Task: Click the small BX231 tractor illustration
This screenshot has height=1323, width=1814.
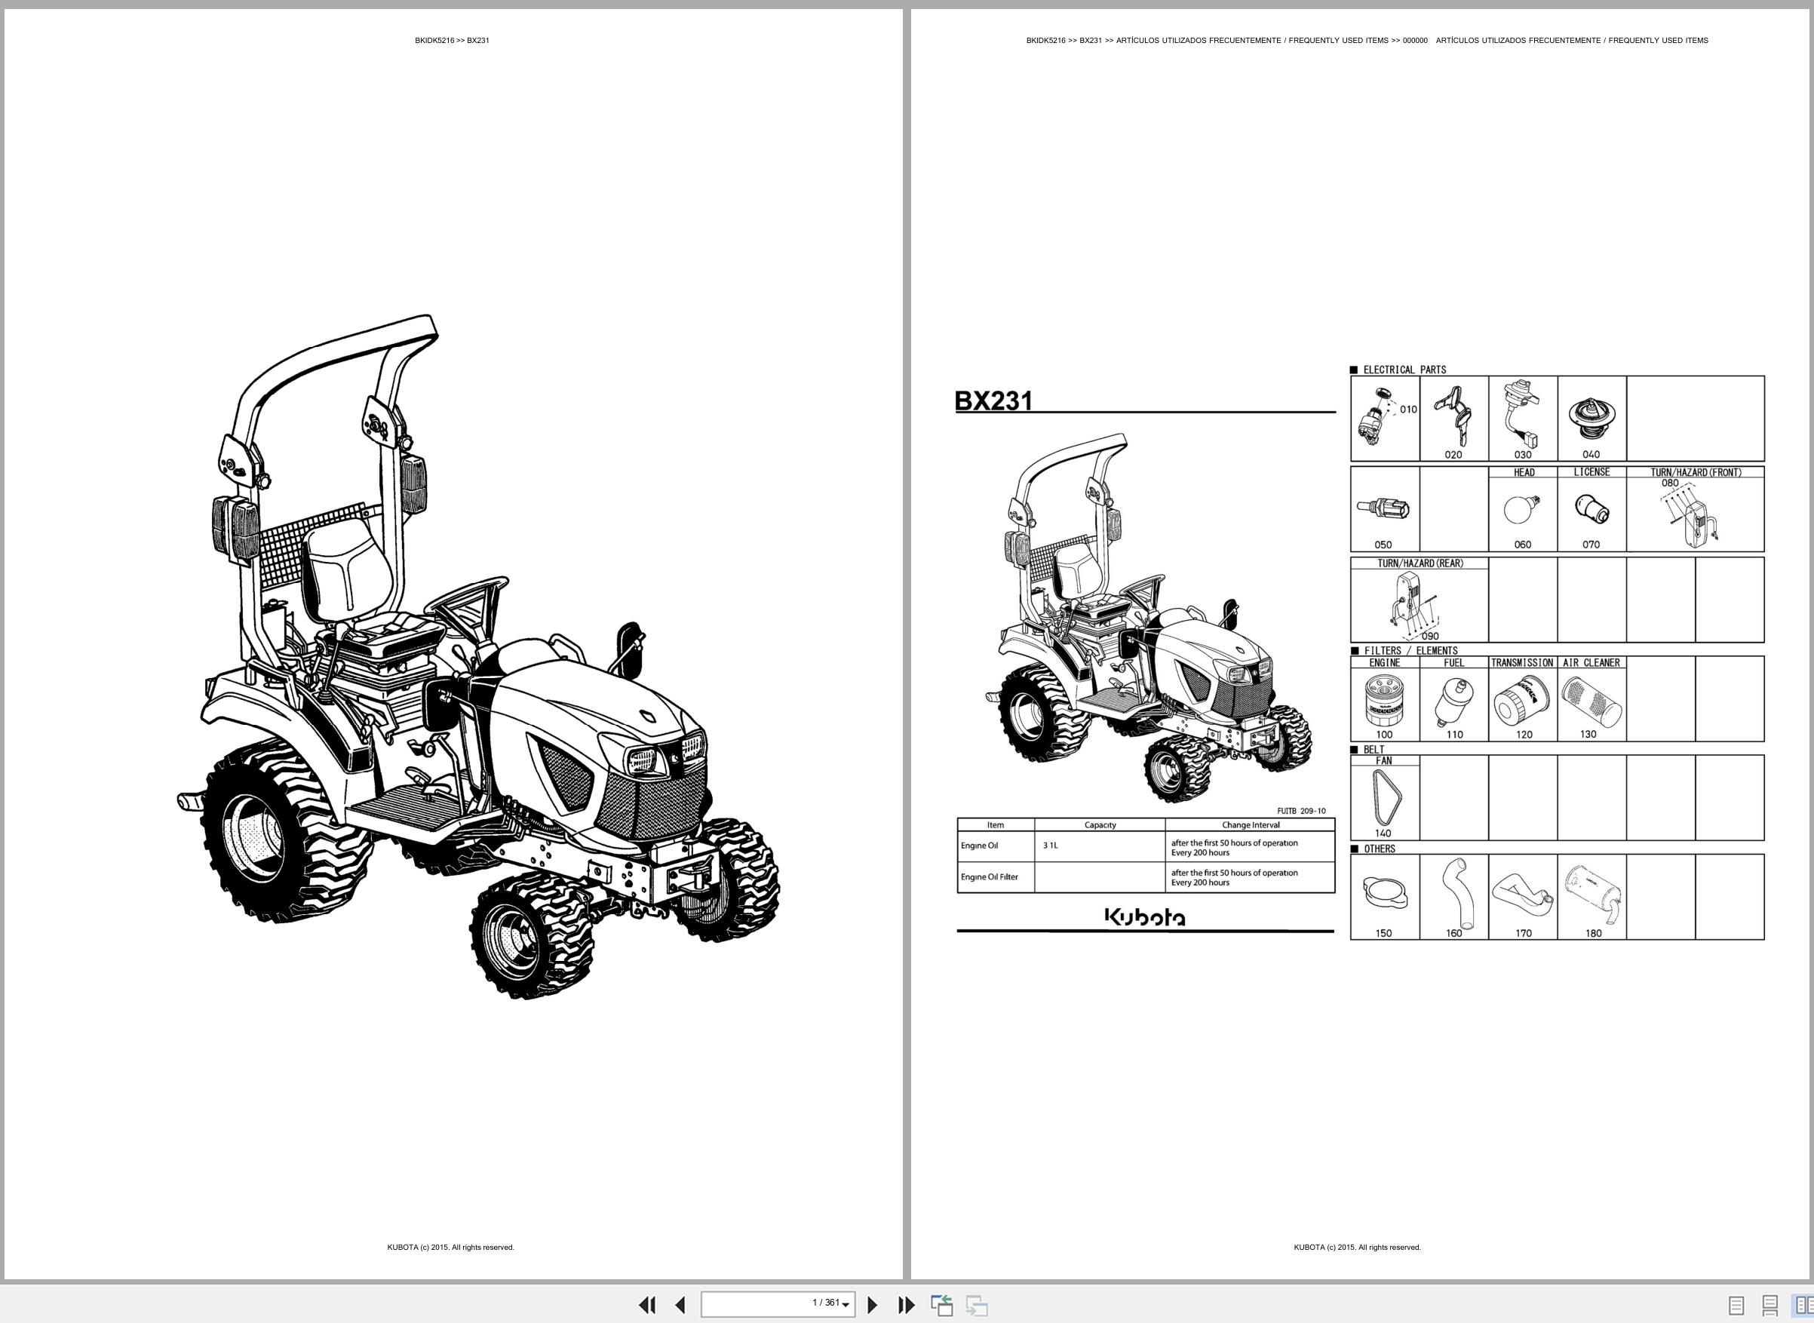Action: [x=1148, y=618]
